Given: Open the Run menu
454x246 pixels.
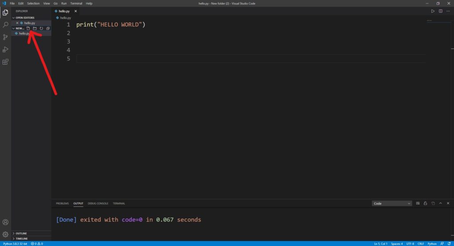Looking at the screenshot, I should pos(64,4).
